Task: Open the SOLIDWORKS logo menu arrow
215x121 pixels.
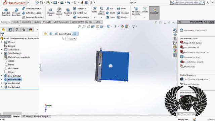Action: point(28,3)
